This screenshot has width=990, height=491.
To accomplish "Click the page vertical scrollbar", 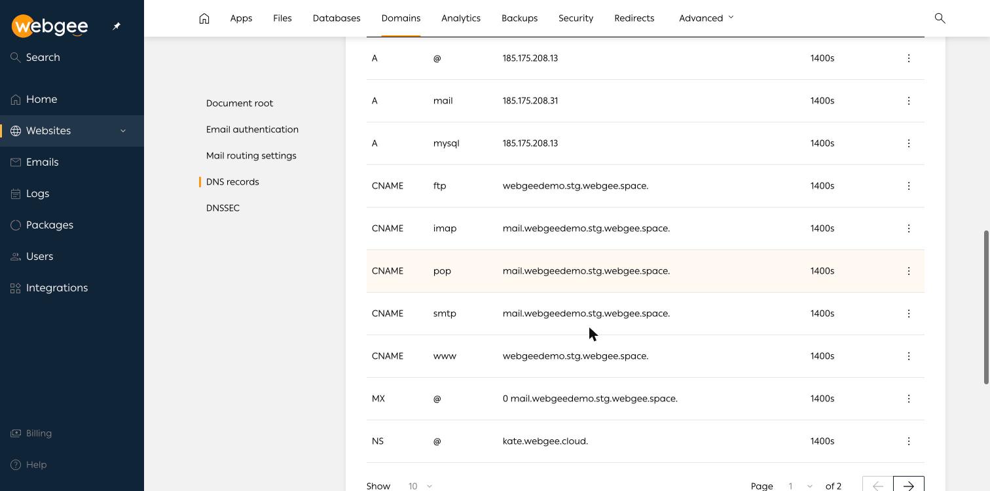I will click(x=987, y=308).
